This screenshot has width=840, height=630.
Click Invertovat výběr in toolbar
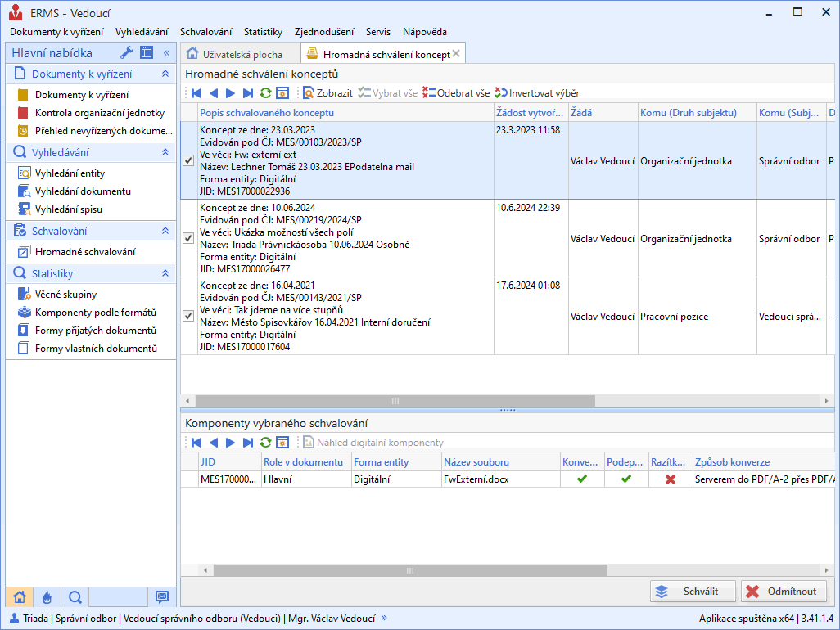click(536, 93)
